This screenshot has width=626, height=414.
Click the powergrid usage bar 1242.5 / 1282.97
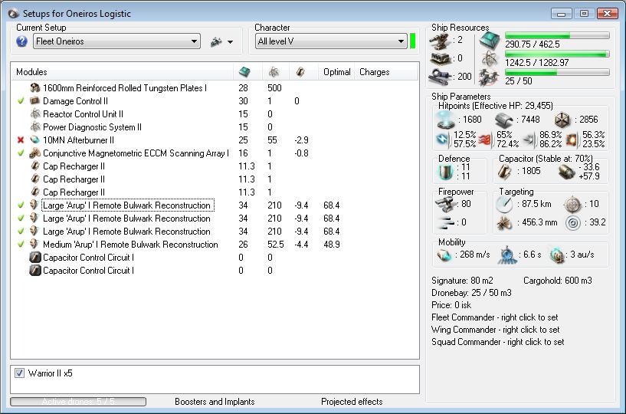(x=557, y=54)
